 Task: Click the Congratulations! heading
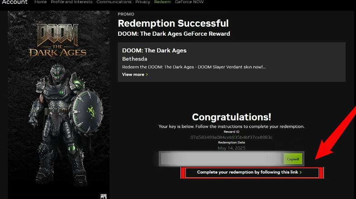point(231,117)
